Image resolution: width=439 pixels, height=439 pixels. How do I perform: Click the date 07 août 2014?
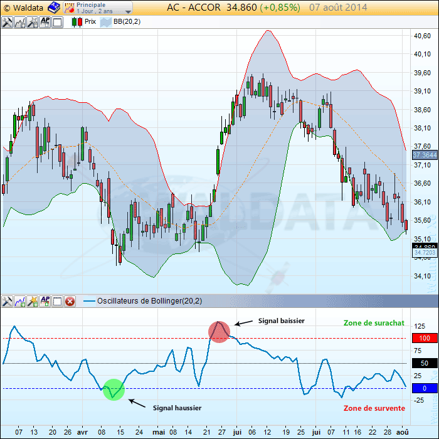coord(338,8)
